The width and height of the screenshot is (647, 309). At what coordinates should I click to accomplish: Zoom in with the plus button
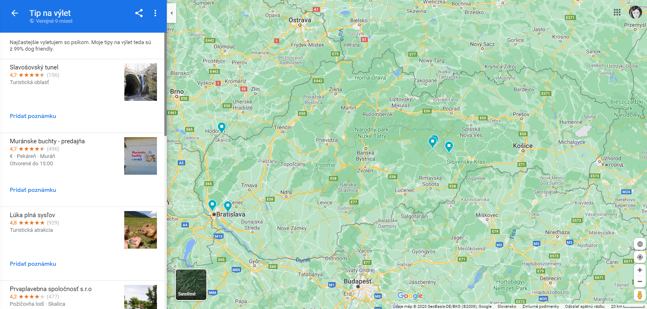tap(640, 270)
